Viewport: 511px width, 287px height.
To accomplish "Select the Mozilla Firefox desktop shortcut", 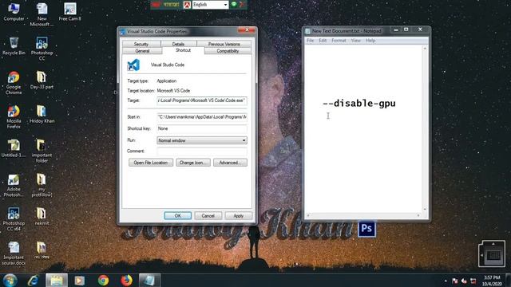I will coord(14,117).
